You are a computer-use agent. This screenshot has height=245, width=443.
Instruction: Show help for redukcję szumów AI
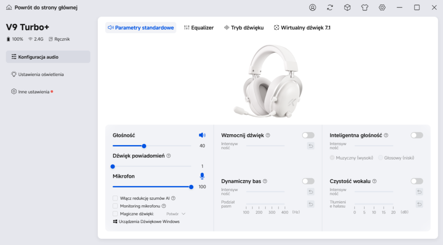[x=173, y=198]
